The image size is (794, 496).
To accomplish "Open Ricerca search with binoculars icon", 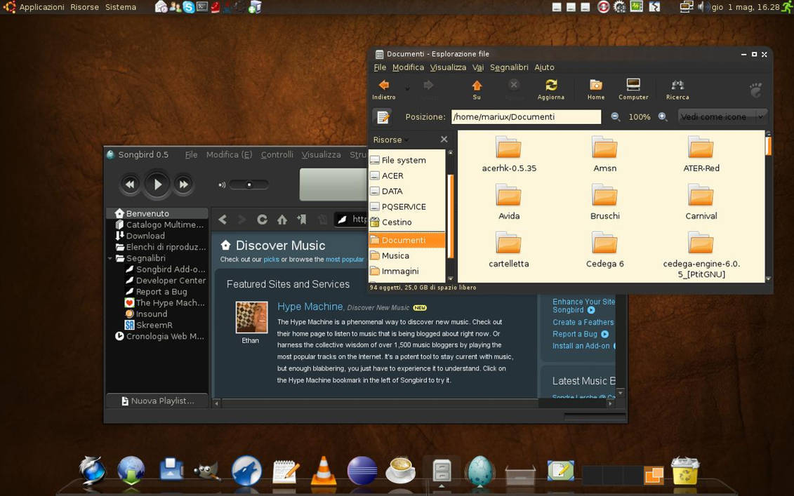I will pyautogui.click(x=676, y=86).
